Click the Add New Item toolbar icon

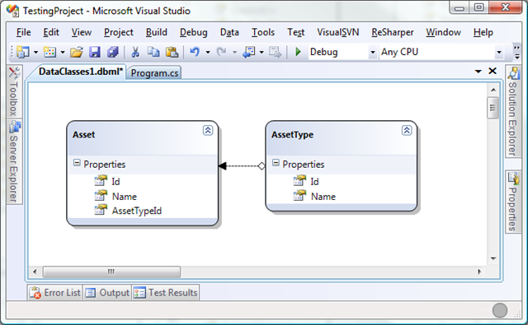click(x=49, y=52)
